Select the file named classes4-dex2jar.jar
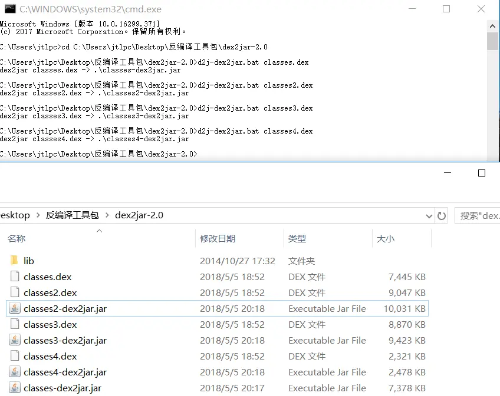This screenshot has height=396, width=500. [65, 372]
